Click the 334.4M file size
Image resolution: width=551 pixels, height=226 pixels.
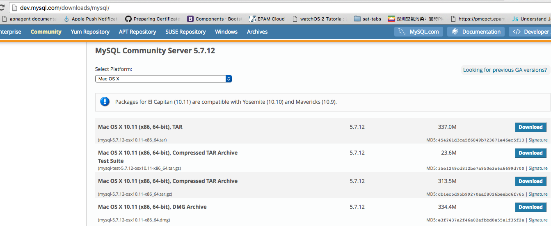coord(447,207)
